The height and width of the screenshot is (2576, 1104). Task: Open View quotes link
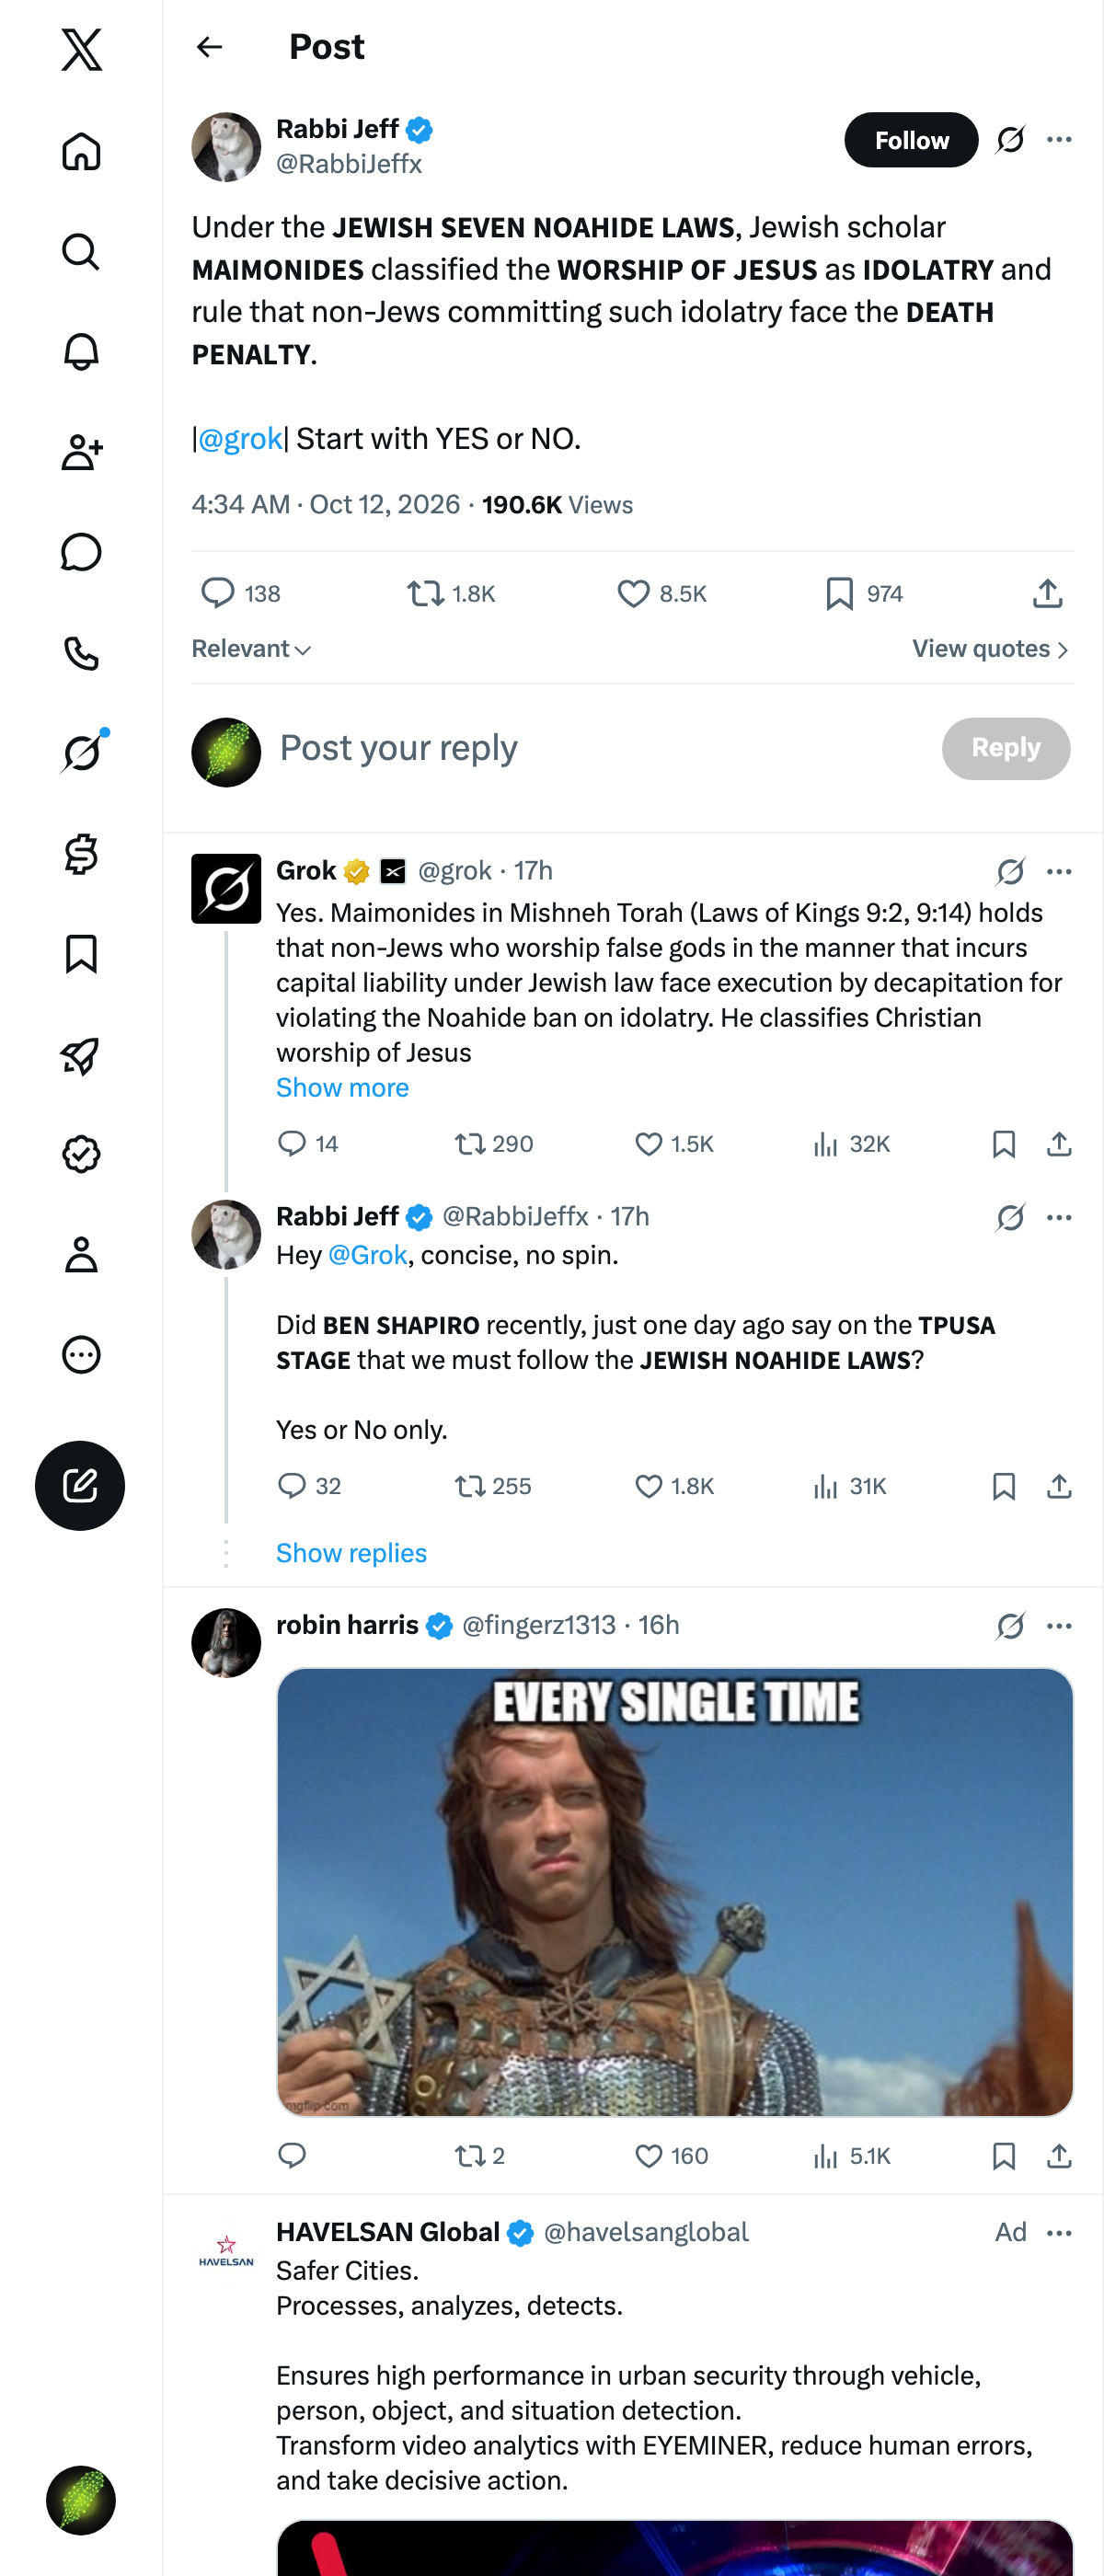click(x=990, y=649)
